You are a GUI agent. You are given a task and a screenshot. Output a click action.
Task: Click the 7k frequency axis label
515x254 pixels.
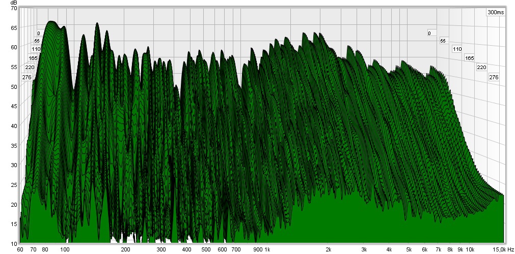[439, 249]
